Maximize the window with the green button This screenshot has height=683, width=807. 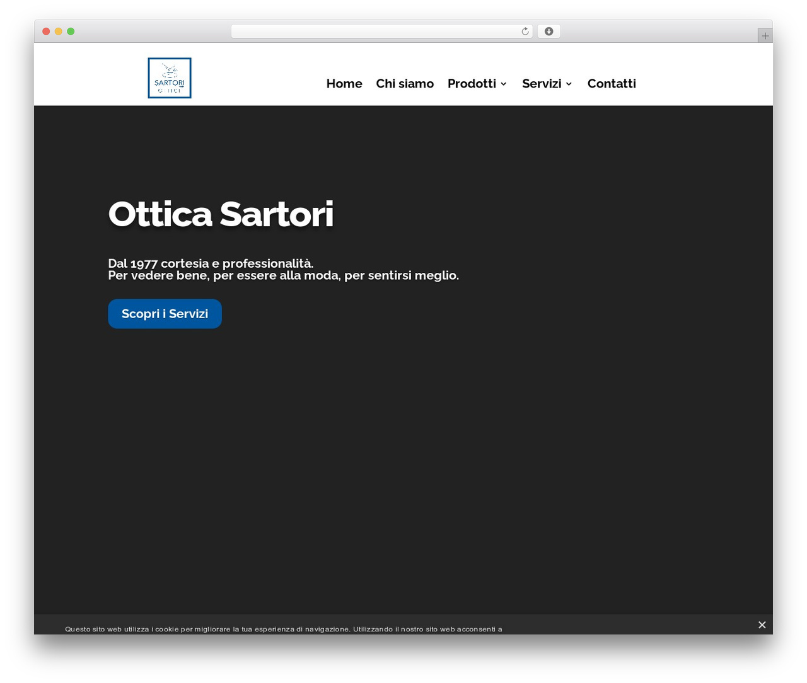(71, 32)
